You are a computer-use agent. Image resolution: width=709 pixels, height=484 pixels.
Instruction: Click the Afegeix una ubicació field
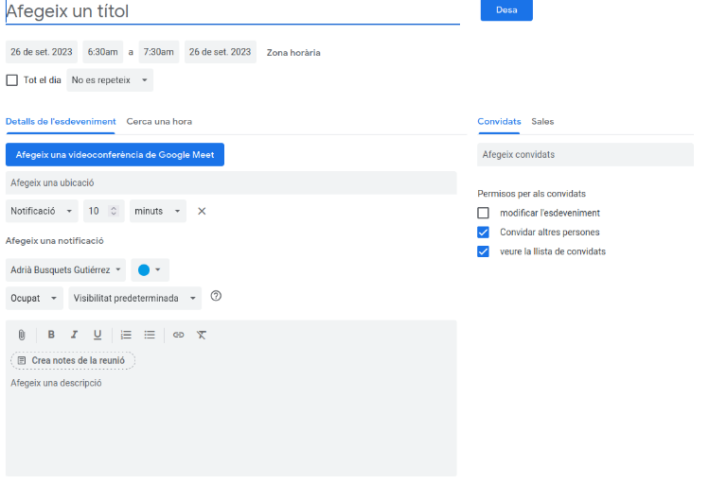click(x=231, y=182)
